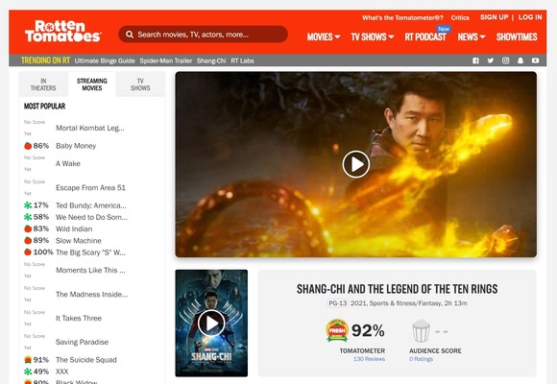Open Wild Indian movie entry
Screen dimensions: 557x384
[74, 228]
